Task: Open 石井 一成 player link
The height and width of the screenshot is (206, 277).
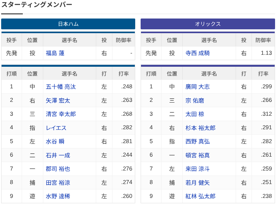Action: coord(58,155)
